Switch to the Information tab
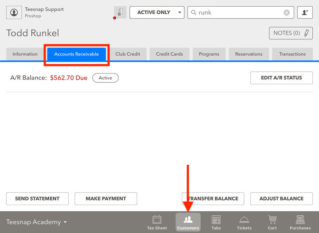This screenshot has width=319, height=233. coord(25,54)
